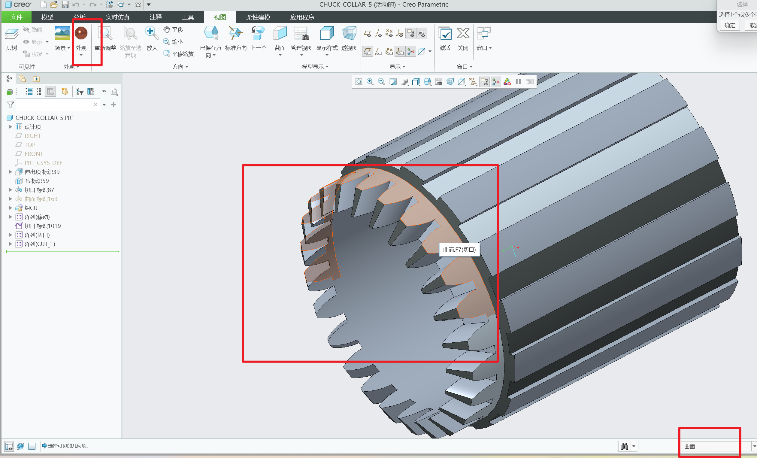Click the 确定 button in selection dialog
This screenshot has width=757, height=458.
tap(730, 25)
